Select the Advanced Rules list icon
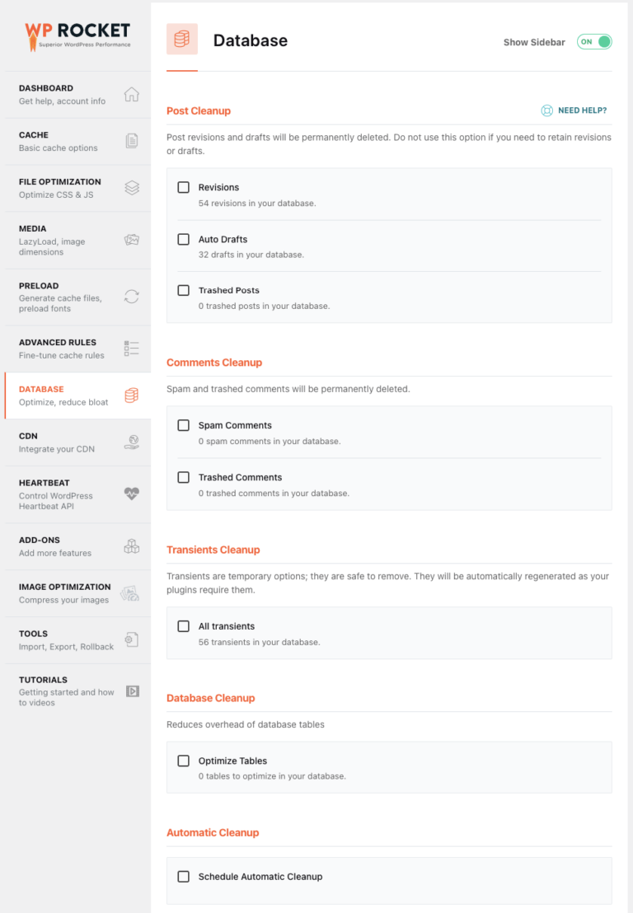 click(x=132, y=348)
